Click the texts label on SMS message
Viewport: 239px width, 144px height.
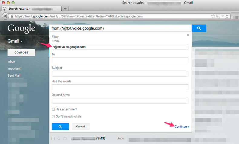121,138
